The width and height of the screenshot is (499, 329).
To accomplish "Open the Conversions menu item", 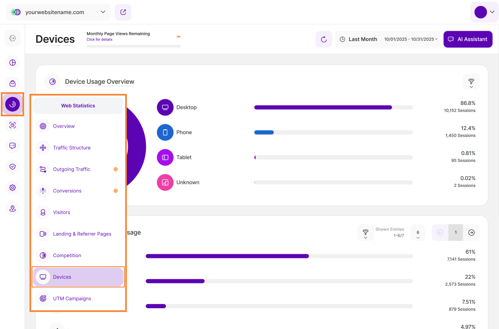I will tap(67, 191).
